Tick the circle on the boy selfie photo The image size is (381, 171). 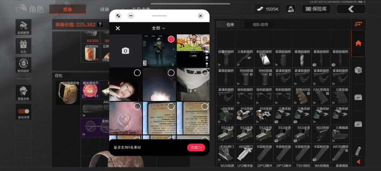pyautogui.click(x=137, y=73)
